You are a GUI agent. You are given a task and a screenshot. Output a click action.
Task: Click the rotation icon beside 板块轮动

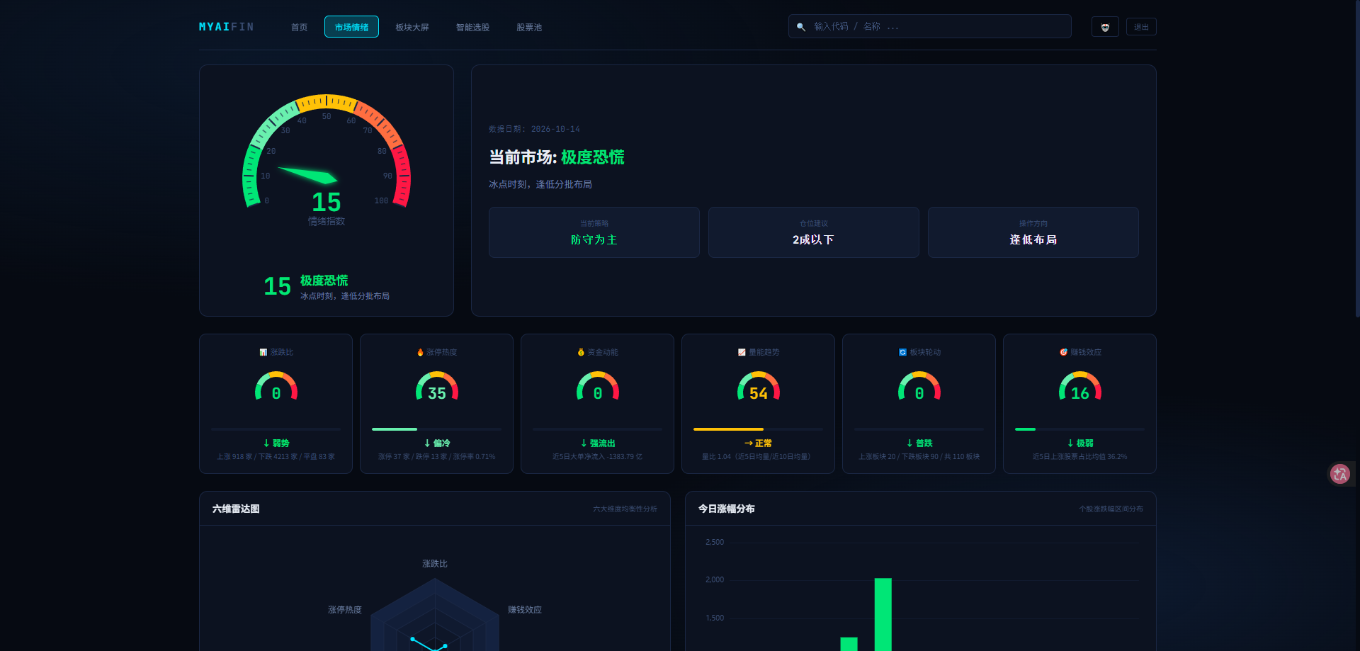click(902, 352)
